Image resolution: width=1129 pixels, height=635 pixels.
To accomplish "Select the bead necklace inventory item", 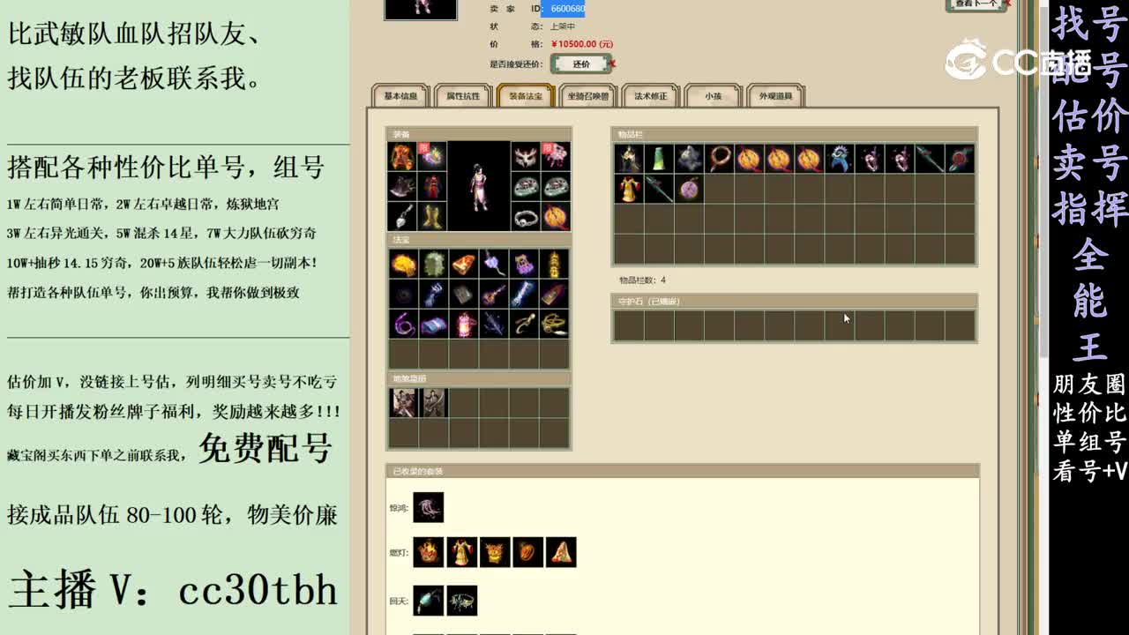I will (x=720, y=159).
